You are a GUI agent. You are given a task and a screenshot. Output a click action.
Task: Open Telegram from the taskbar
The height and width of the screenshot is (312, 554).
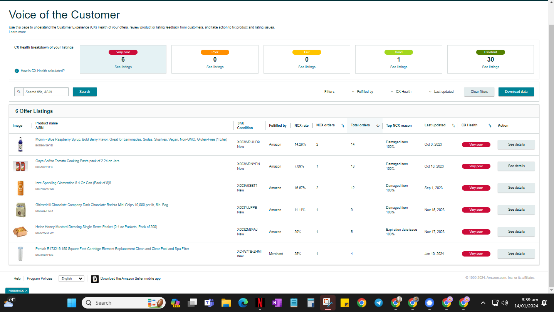(x=378, y=303)
